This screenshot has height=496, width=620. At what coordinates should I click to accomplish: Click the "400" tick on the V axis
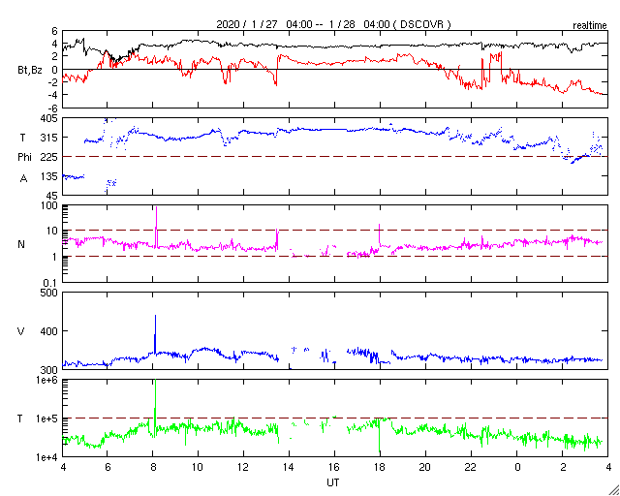coord(49,331)
